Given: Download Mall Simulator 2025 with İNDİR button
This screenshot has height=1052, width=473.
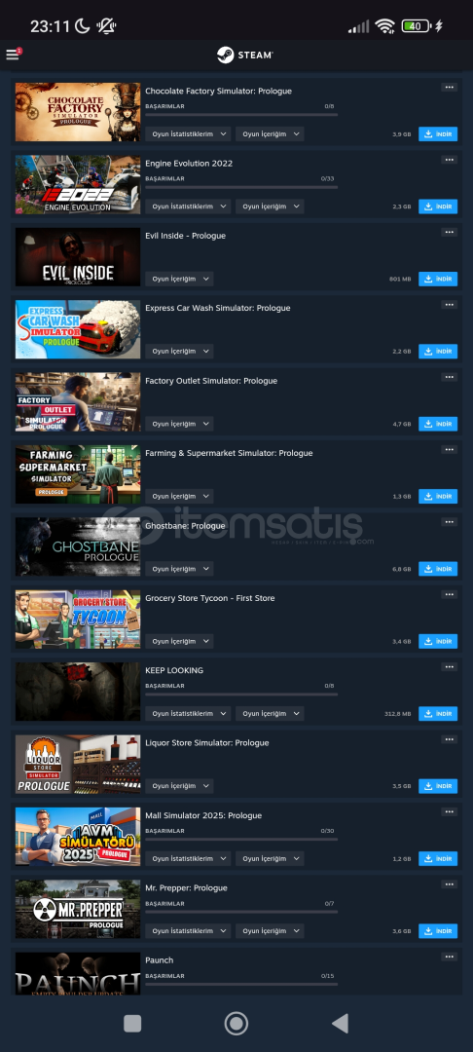Looking at the screenshot, I should (438, 859).
